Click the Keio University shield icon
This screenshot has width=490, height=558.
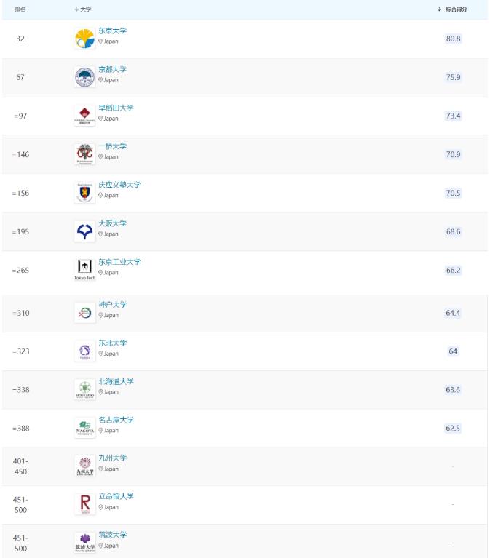(84, 193)
